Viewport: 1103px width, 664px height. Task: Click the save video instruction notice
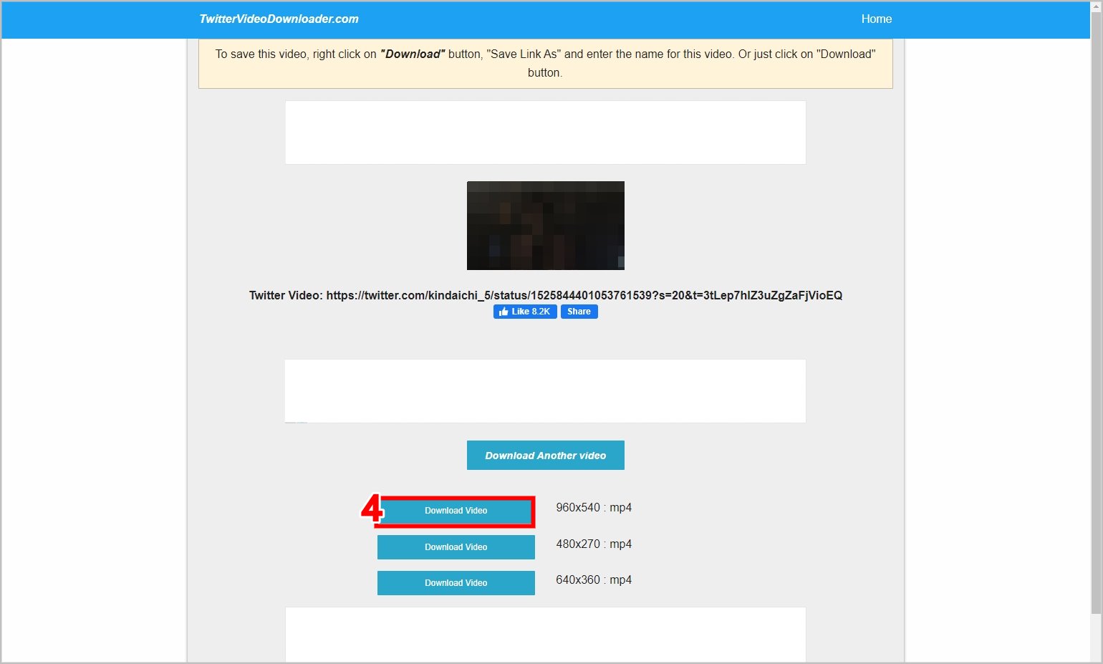[x=546, y=63]
